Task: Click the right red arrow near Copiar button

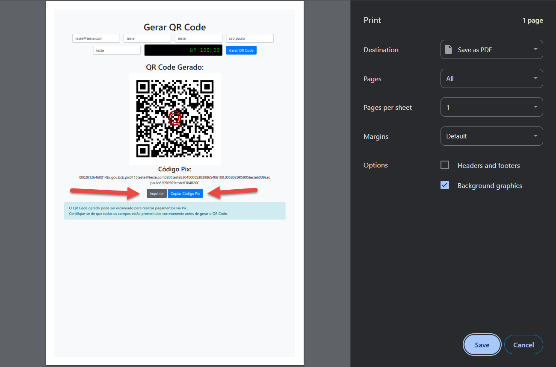Action: tap(233, 192)
